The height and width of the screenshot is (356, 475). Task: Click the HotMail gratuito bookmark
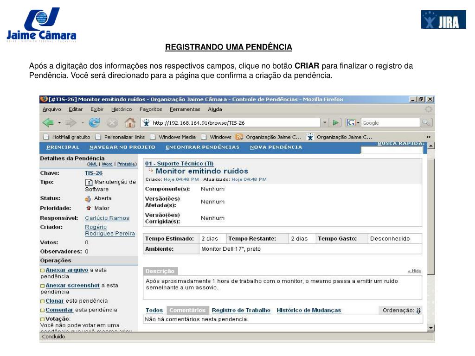(x=67, y=137)
